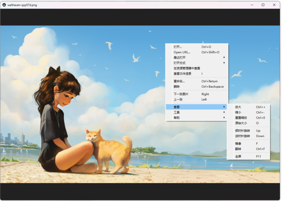Choose 缩小 to zoom out

pos(248,112)
